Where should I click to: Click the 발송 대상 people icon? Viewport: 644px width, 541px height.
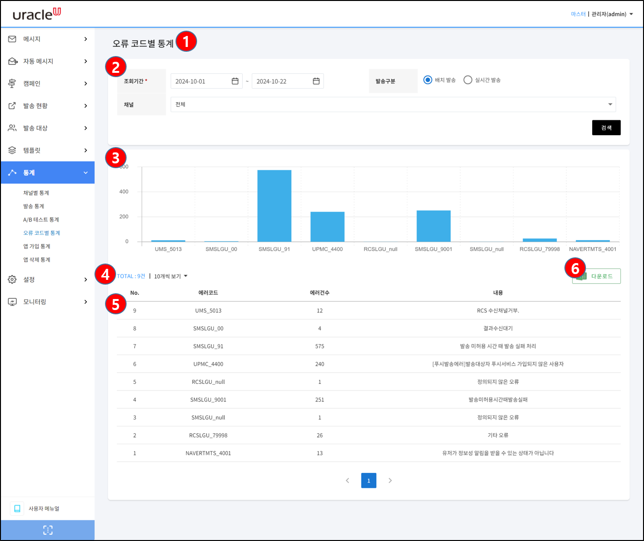(12, 128)
